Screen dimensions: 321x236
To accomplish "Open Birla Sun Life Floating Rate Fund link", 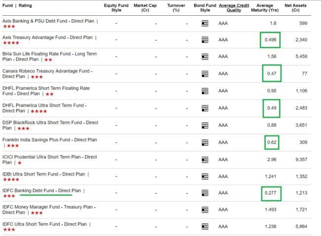I will pos(49,57).
